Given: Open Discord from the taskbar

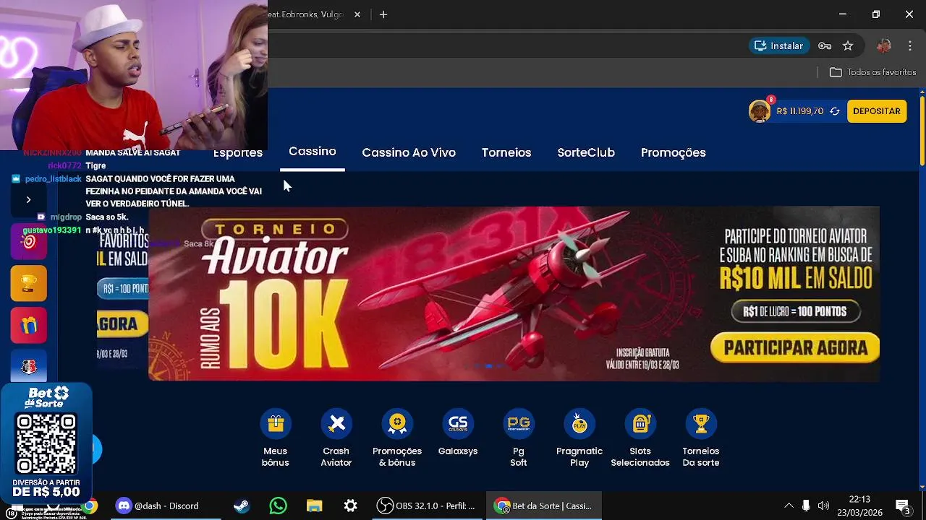Looking at the screenshot, I should click(x=157, y=506).
